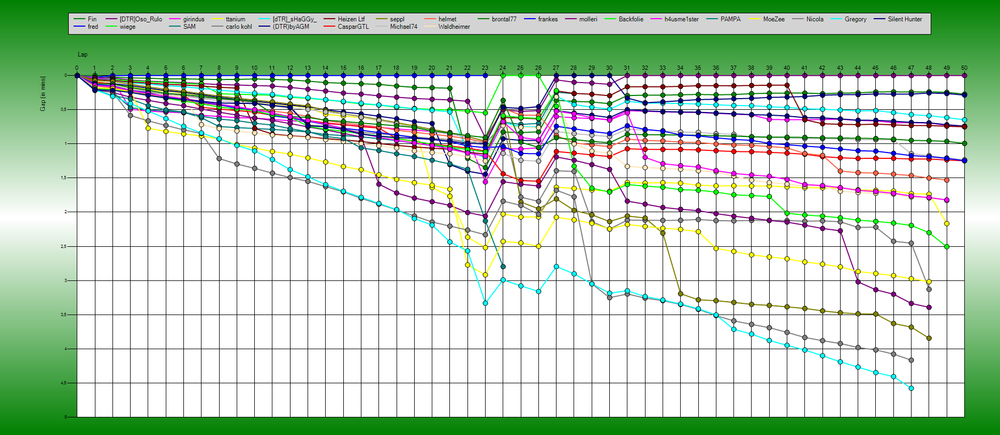
Task: Select the [DTR]Oso_Rulo legend label
Action: [141, 19]
